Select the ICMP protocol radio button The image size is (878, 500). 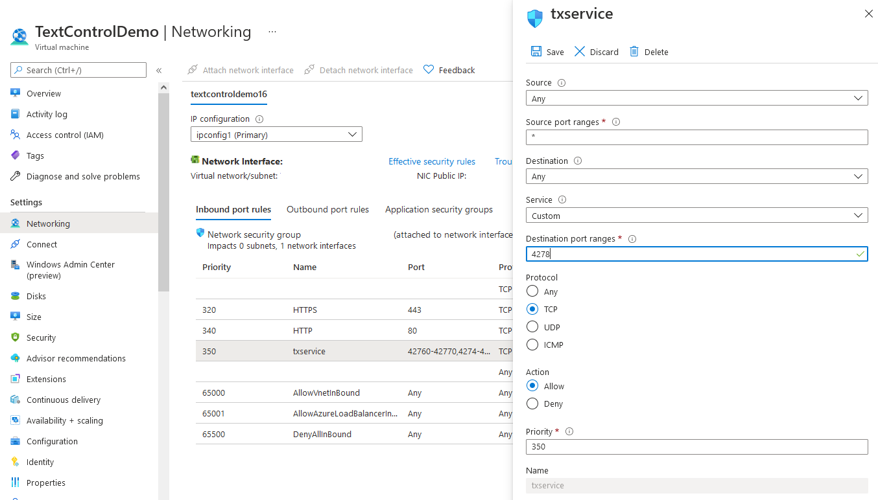click(x=532, y=345)
